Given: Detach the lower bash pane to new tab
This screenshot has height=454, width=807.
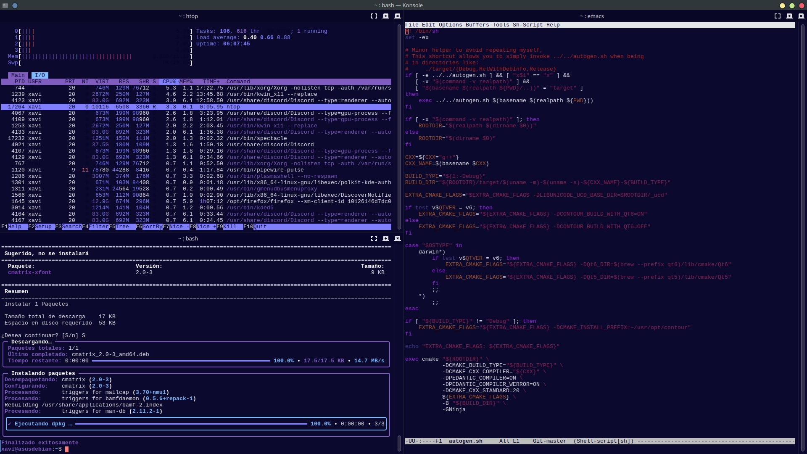Looking at the screenshot, I should pyautogui.click(x=386, y=238).
